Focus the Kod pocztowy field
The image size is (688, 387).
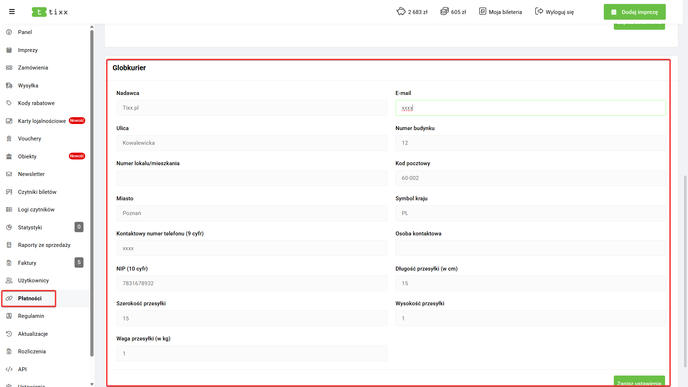tap(530, 178)
